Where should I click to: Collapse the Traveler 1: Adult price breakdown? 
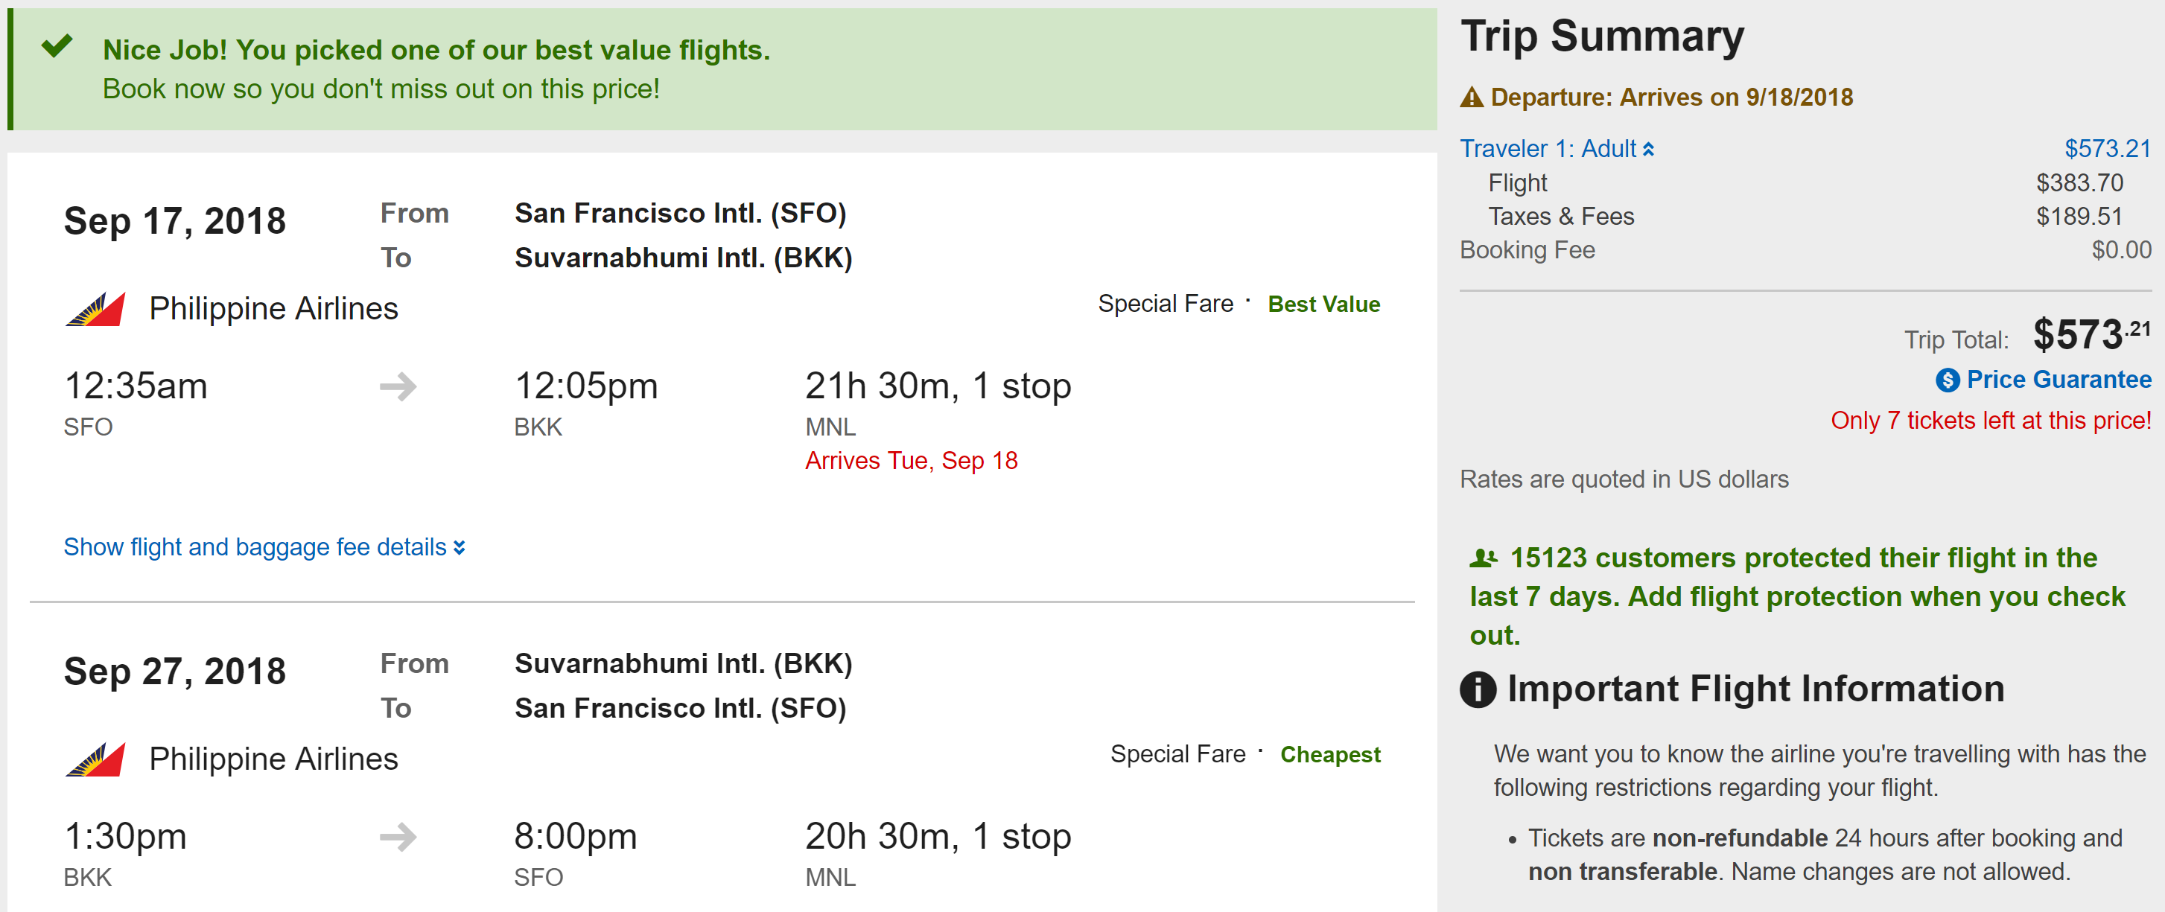click(1557, 149)
